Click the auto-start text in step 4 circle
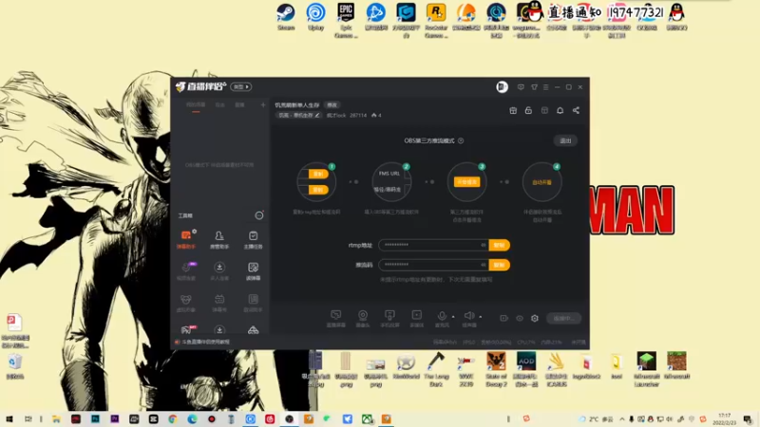This screenshot has height=427, width=760. (x=541, y=182)
